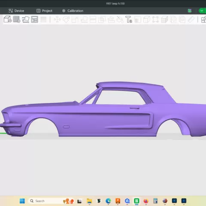Click the Add model cube icon
The image size is (206, 206).
pyautogui.click(x=8, y=19)
